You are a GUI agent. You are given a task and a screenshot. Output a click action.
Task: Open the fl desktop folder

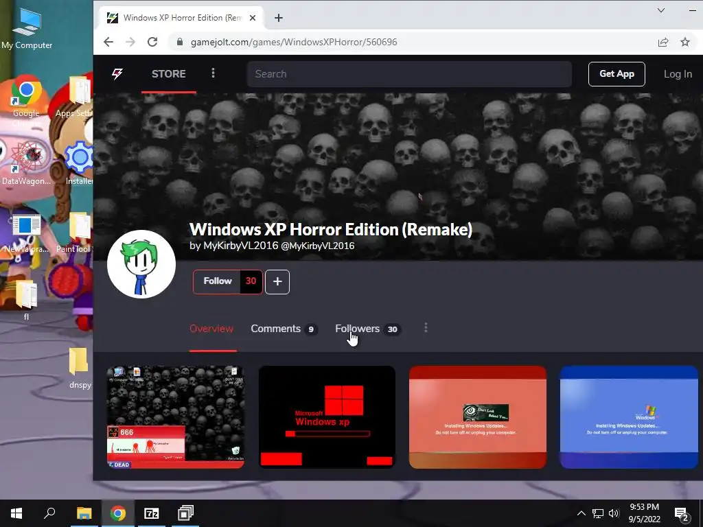click(x=26, y=301)
